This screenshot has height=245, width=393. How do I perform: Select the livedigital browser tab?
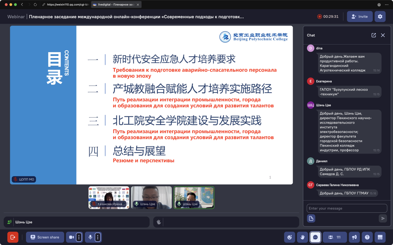pyautogui.click(x=115, y=5)
